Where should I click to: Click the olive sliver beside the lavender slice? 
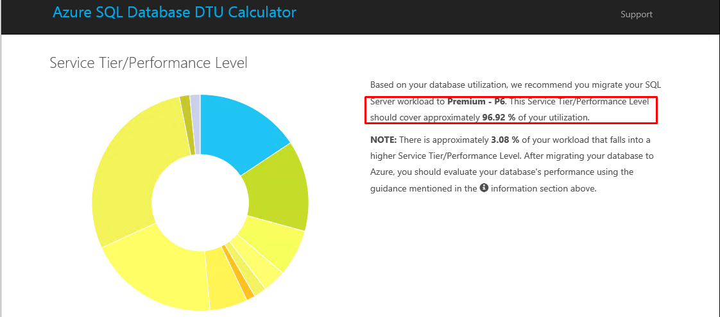(x=187, y=125)
